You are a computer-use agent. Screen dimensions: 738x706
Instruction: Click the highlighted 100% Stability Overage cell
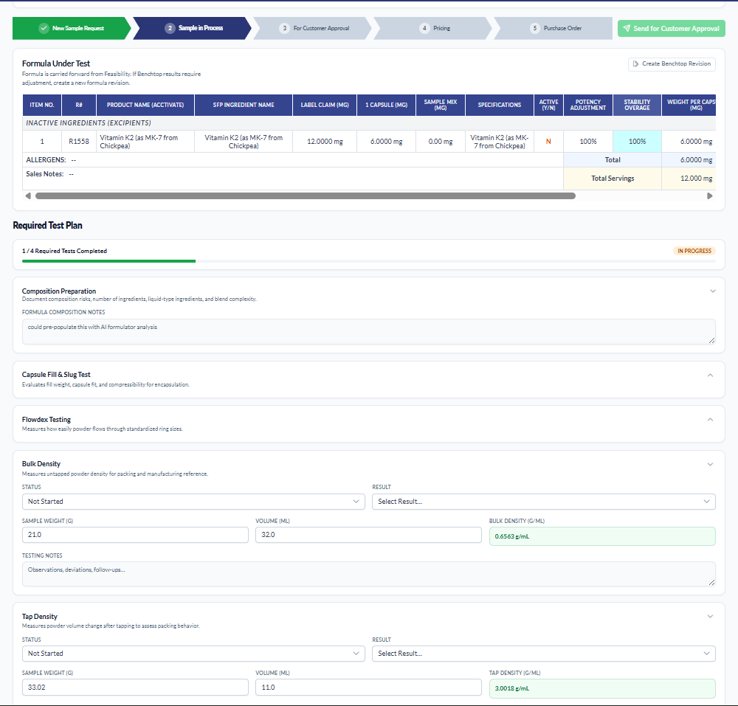click(637, 141)
